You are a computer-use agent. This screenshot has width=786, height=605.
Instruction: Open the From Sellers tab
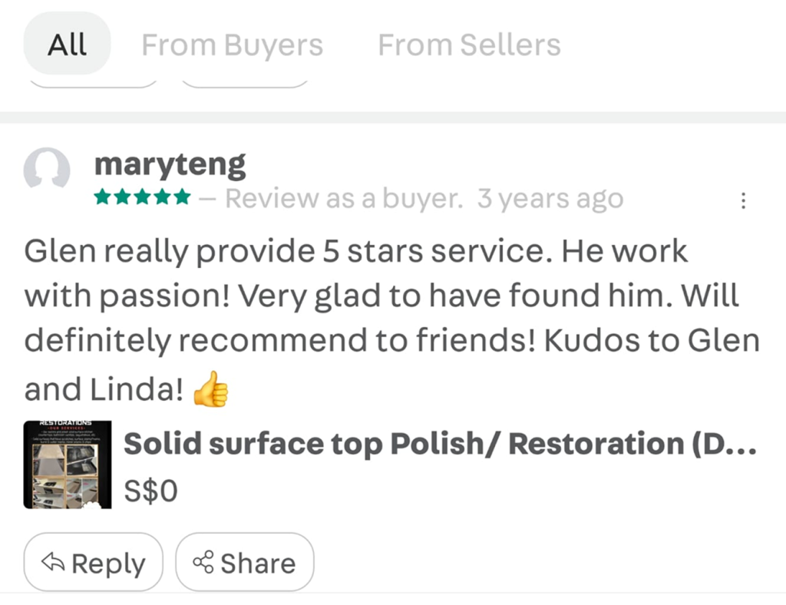[469, 45]
